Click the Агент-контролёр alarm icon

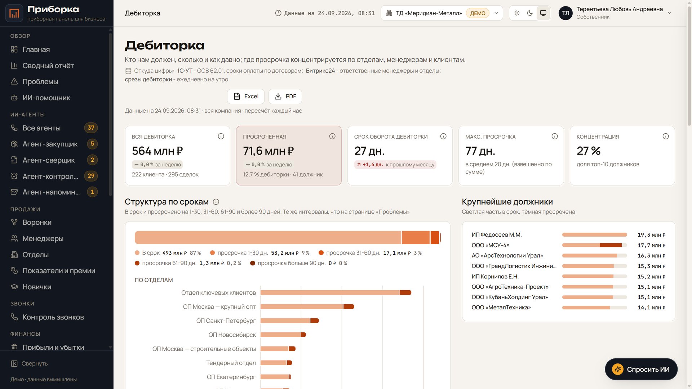(x=14, y=176)
